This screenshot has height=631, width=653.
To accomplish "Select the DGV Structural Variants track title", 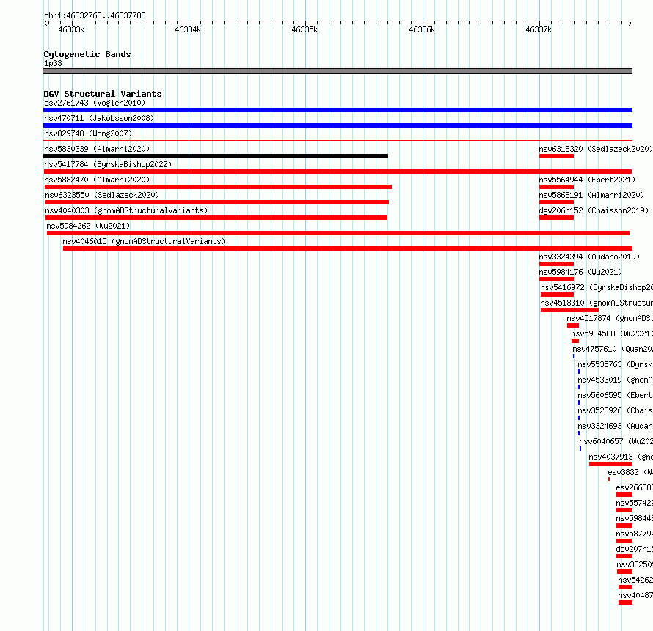I will pyautogui.click(x=103, y=94).
